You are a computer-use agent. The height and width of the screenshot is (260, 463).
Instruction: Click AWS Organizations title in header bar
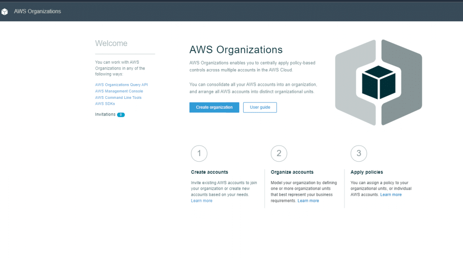point(38,11)
